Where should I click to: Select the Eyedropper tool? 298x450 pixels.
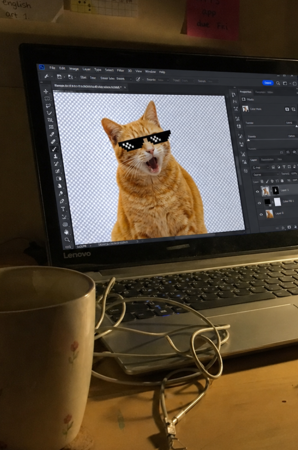(52, 134)
